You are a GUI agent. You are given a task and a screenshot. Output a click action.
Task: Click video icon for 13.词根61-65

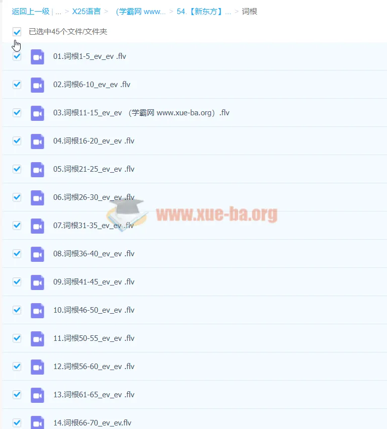(37, 395)
